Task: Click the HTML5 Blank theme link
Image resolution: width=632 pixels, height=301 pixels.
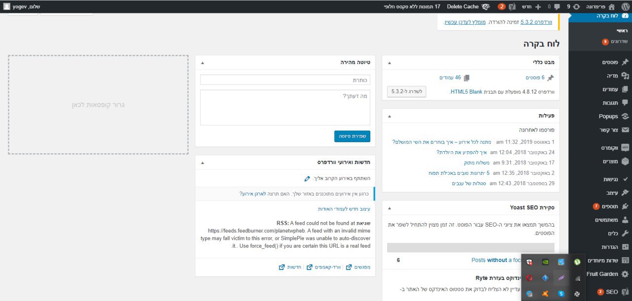Action: click(466, 92)
